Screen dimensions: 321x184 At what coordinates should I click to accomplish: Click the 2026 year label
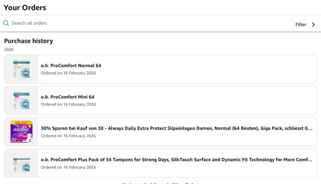[x=9, y=49]
